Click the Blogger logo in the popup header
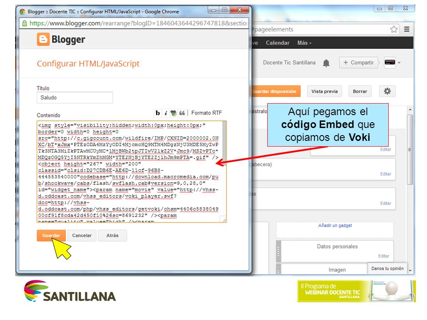Screen dimensions: 427x320 point(61,40)
